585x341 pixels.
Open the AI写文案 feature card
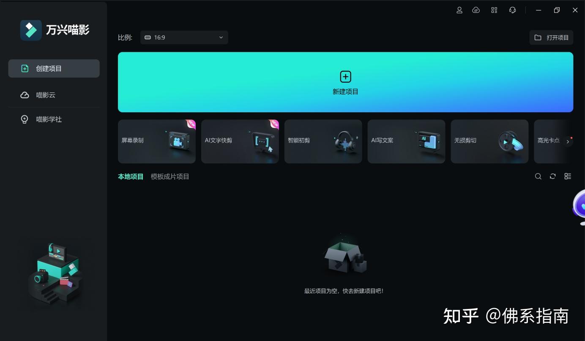point(407,141)
